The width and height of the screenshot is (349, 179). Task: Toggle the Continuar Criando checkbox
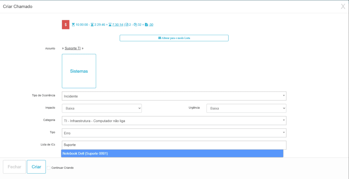[x=48, y=168]
